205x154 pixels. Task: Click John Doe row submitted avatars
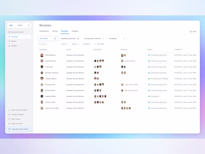point(98,67)
